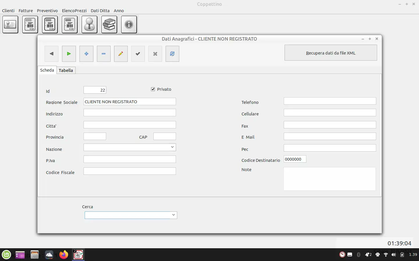Screen dimensions: 419x261
Task: Confirm changes with the checkmark button
Action: 138,54
